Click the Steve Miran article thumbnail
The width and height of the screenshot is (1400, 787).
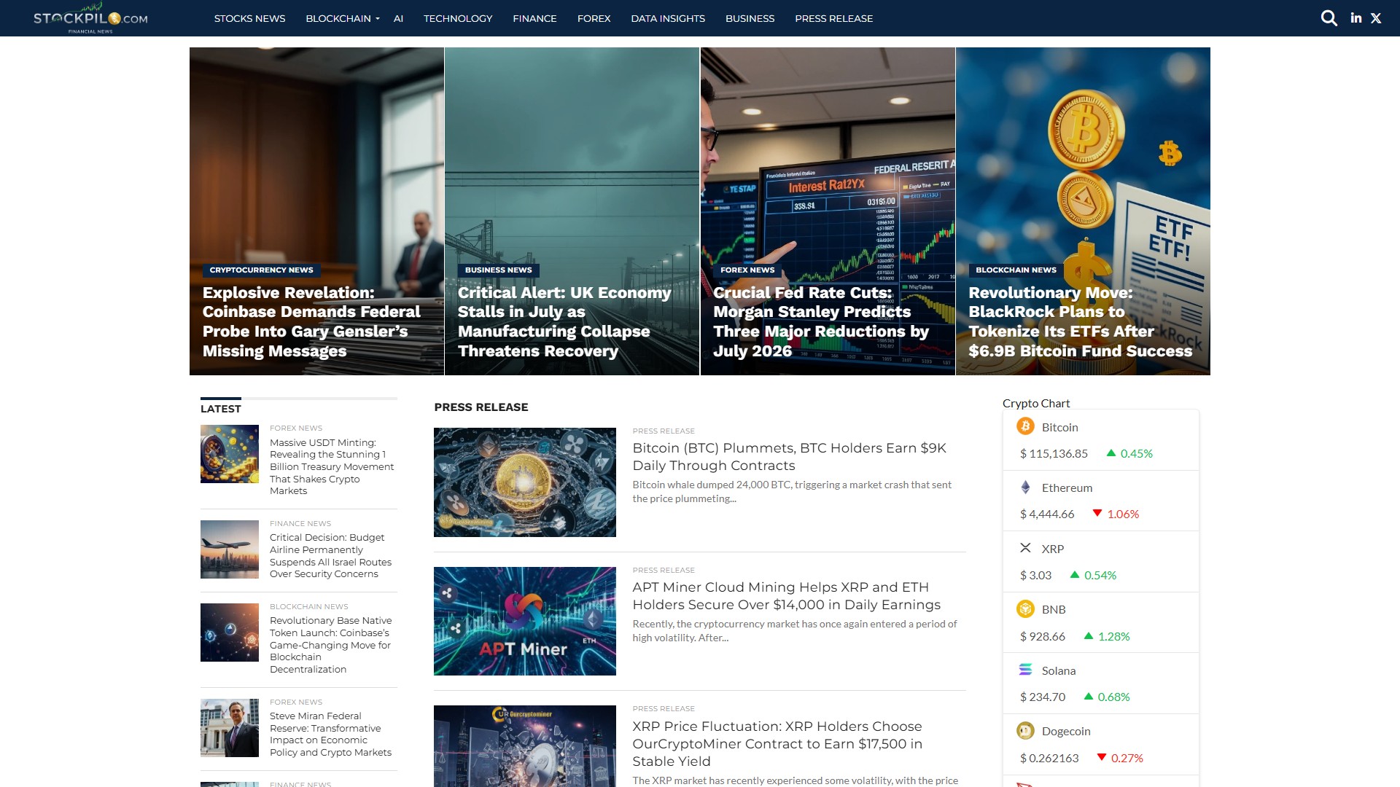(230, 728)
